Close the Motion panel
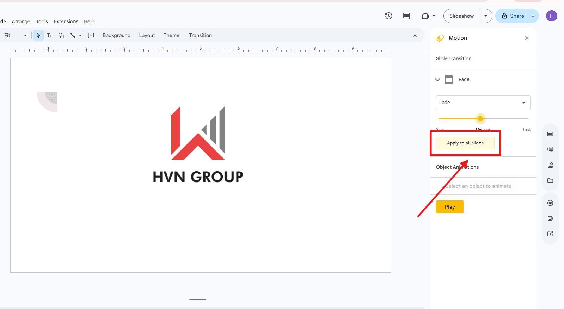This screenshot has height=309, width=564. tap(527, 38)
